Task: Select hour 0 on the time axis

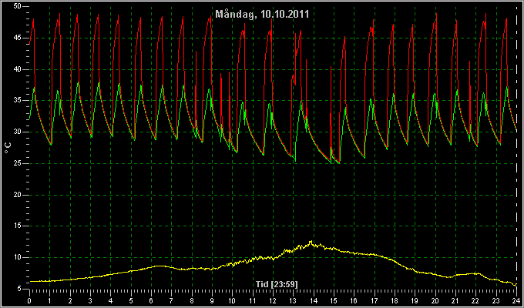Action: click(x=29, y=300)
